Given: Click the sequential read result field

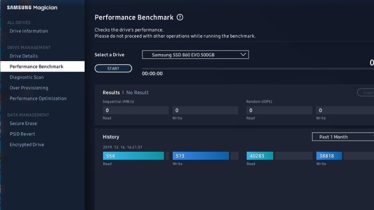Looking at the screenshot, I should pos(136,111).
